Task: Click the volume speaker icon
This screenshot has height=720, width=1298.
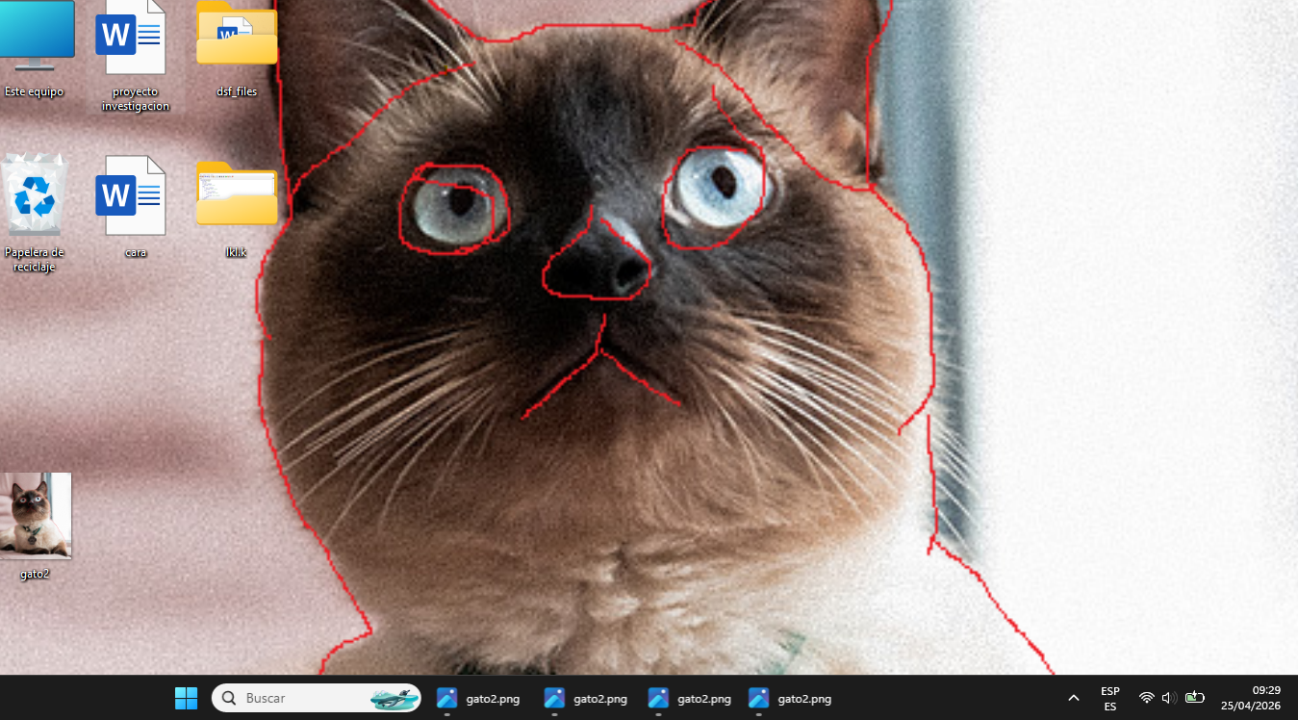Action: pyautogui.click(x=1169, y=698)
